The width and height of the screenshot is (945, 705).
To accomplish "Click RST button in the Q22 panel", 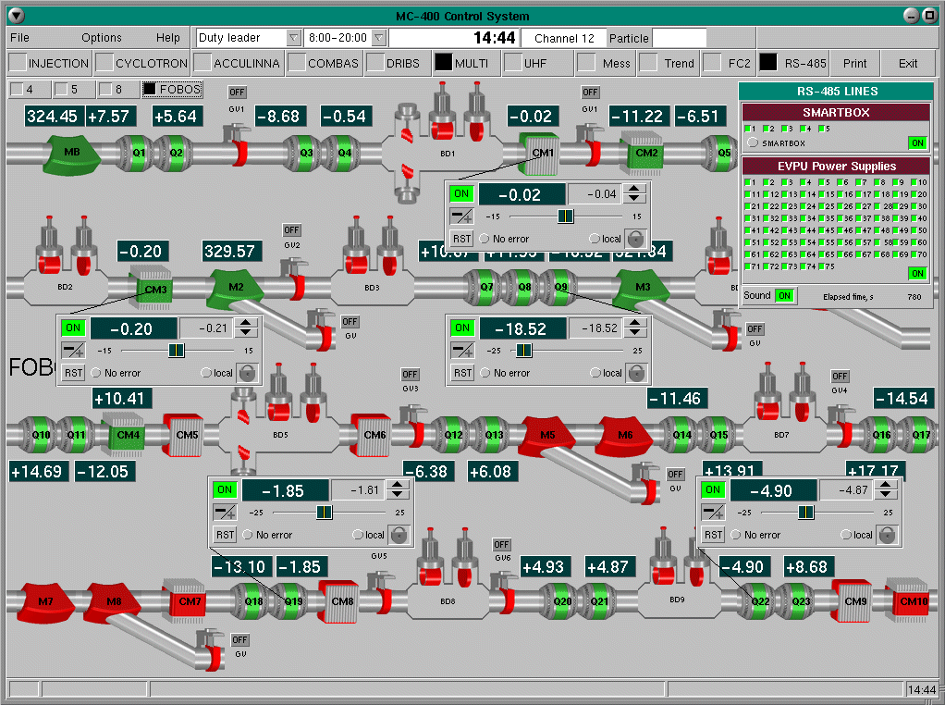I will click(712, 535).
